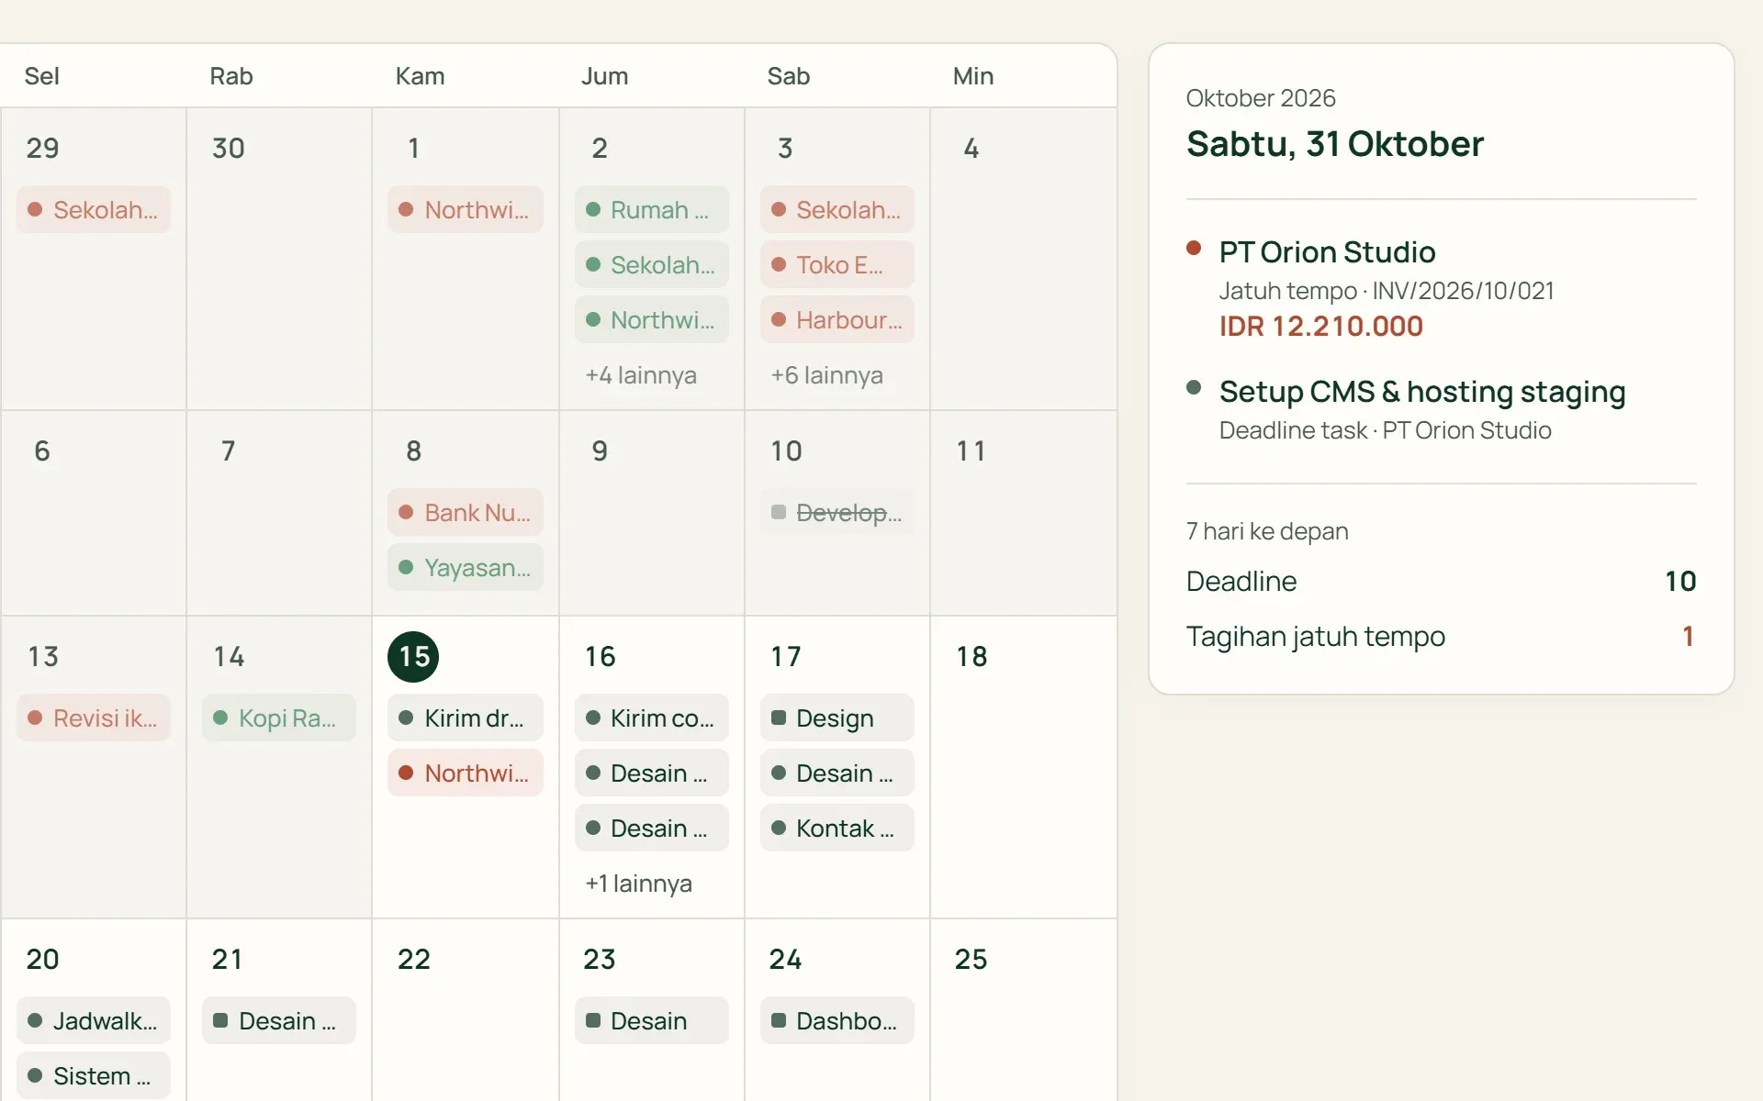Open the Desain task on the 21st

click(x=279, y=1020)
